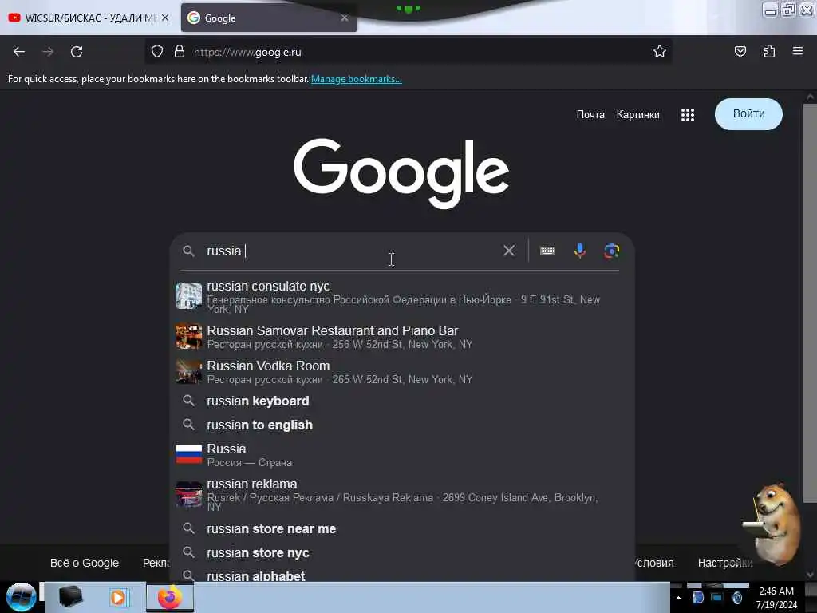This screenshot has height=613, width=817.
Task: Open the black folder taskbar icon
Action: 70,597
